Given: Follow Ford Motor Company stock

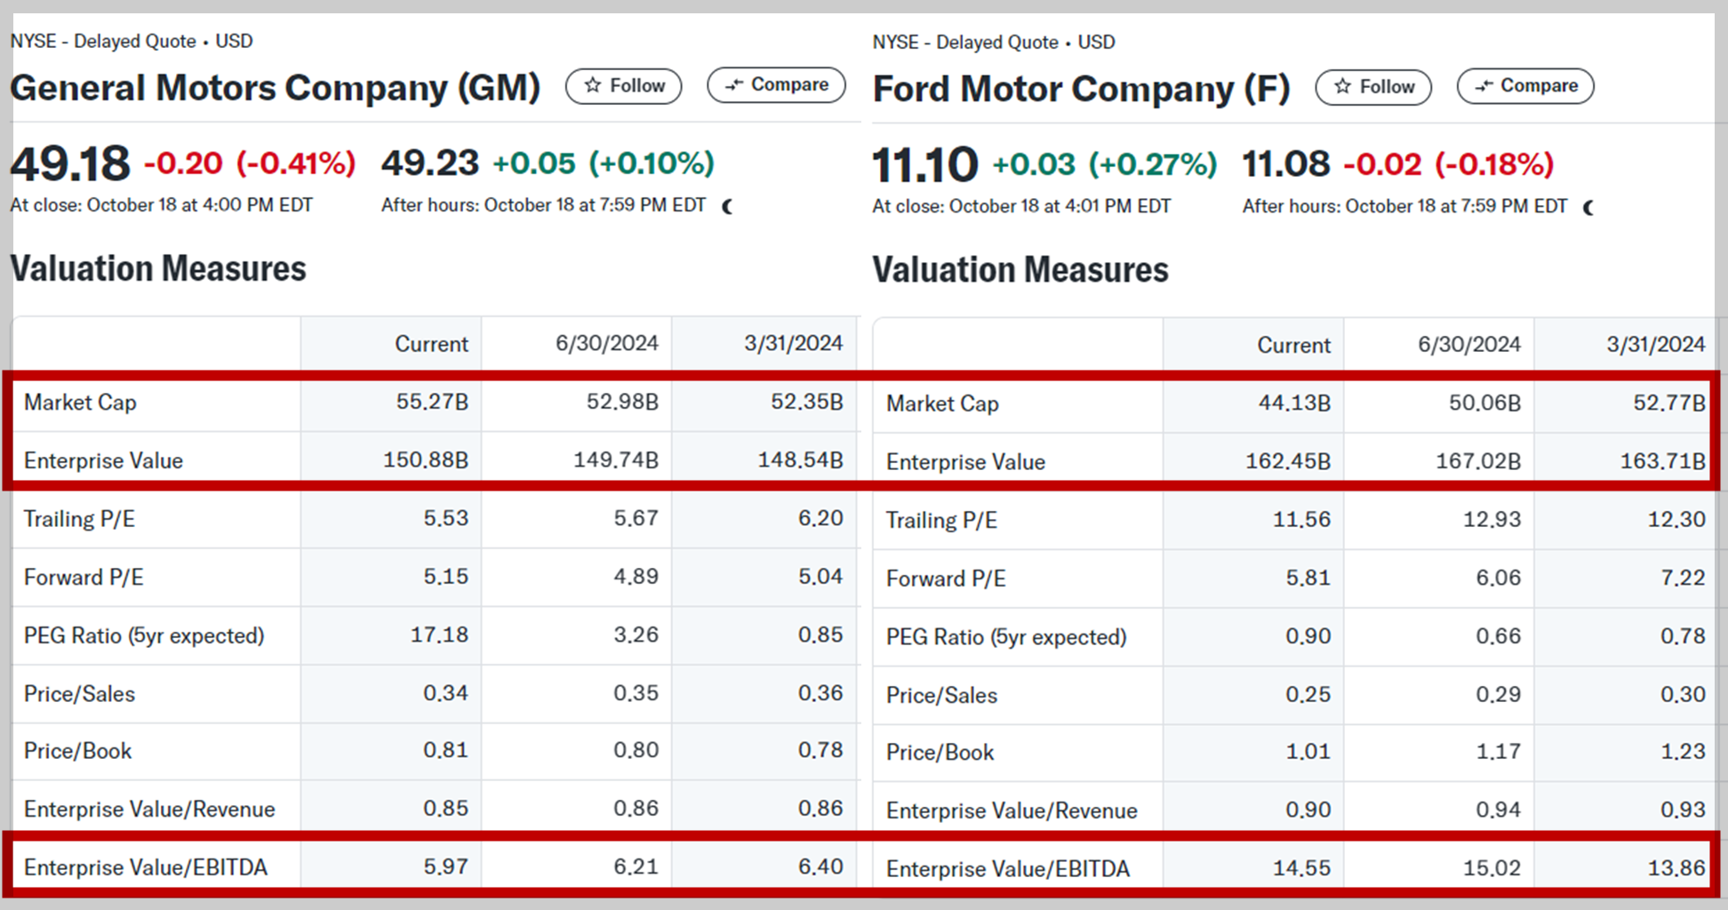Looking at the screenshot, I should (x=1373, y=87).
